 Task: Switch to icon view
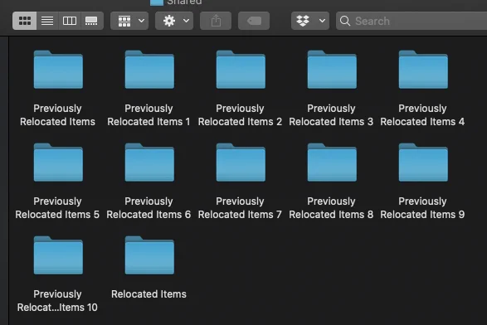point(25,21)
